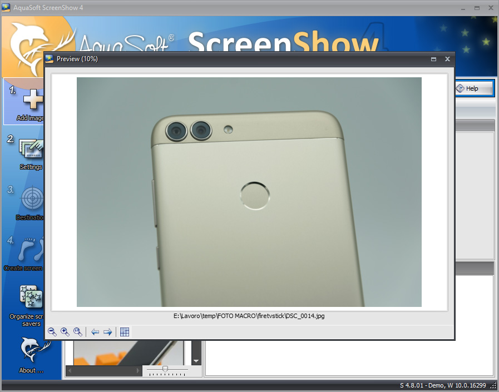Click the orange thumbnail image below preview
The height and width of the screenshot is (392, 499).
(128, 353)
